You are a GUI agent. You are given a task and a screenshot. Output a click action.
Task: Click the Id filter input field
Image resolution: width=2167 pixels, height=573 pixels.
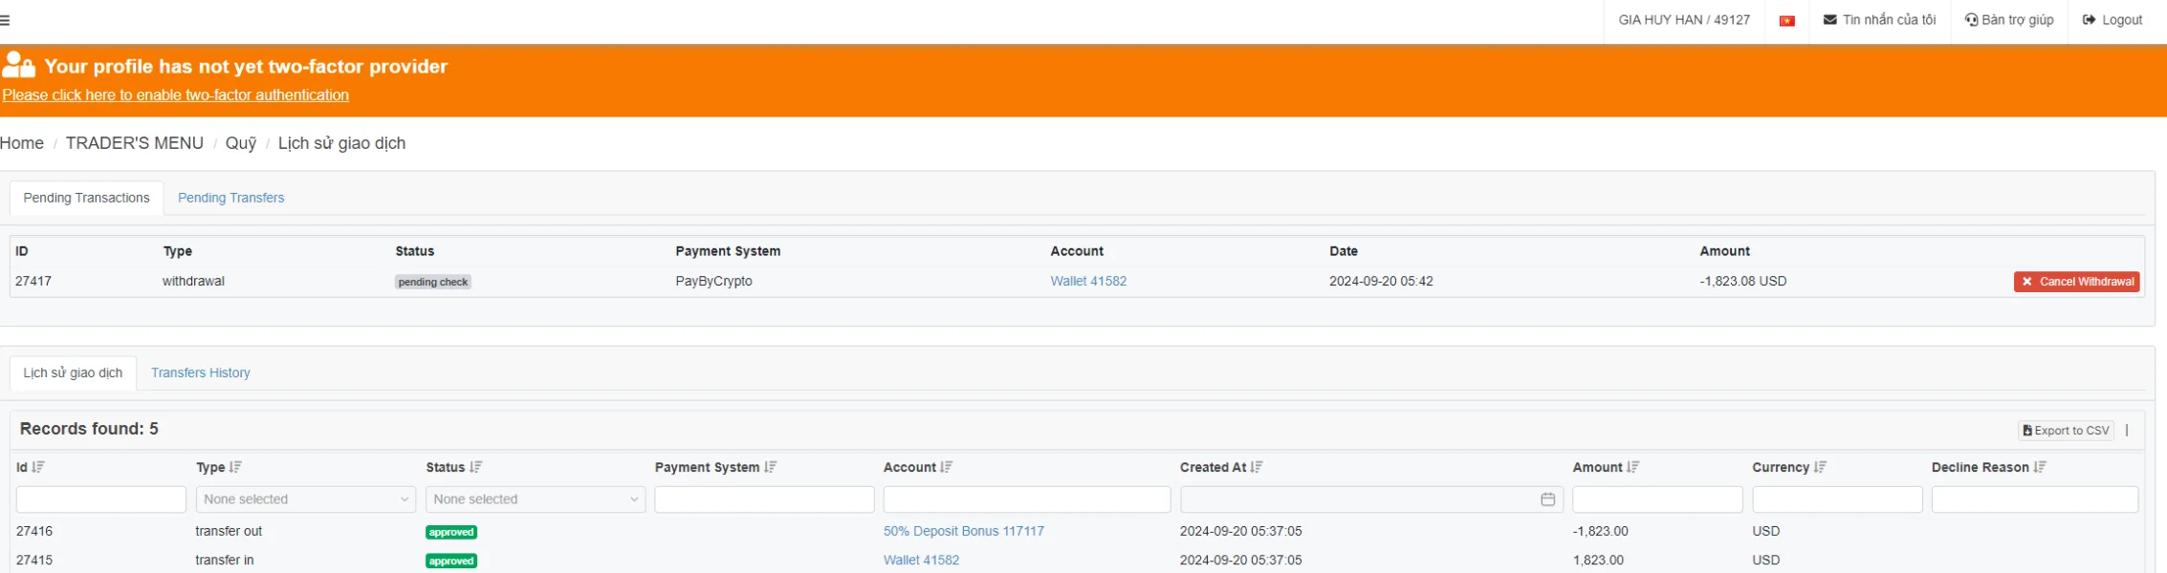coord(100,499)
